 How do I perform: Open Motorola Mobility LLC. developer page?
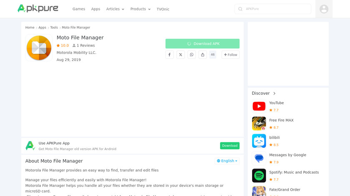76,53
